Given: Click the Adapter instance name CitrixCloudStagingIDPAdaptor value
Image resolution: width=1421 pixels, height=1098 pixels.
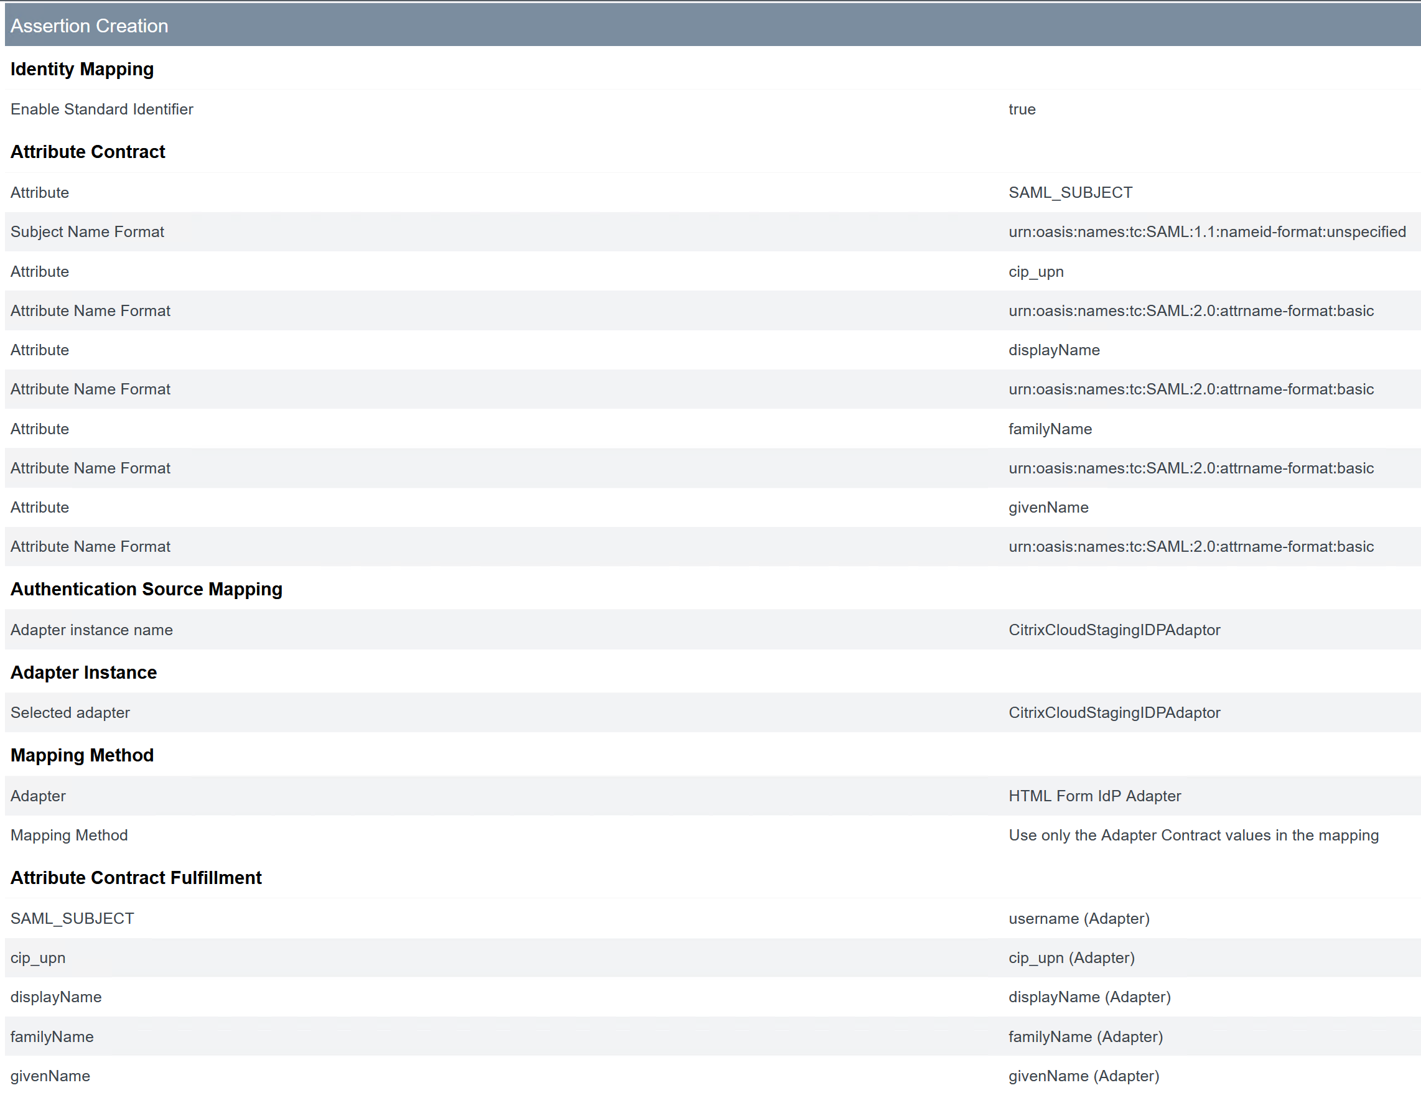Looking at the screenshot, I should coord(1114,630).
